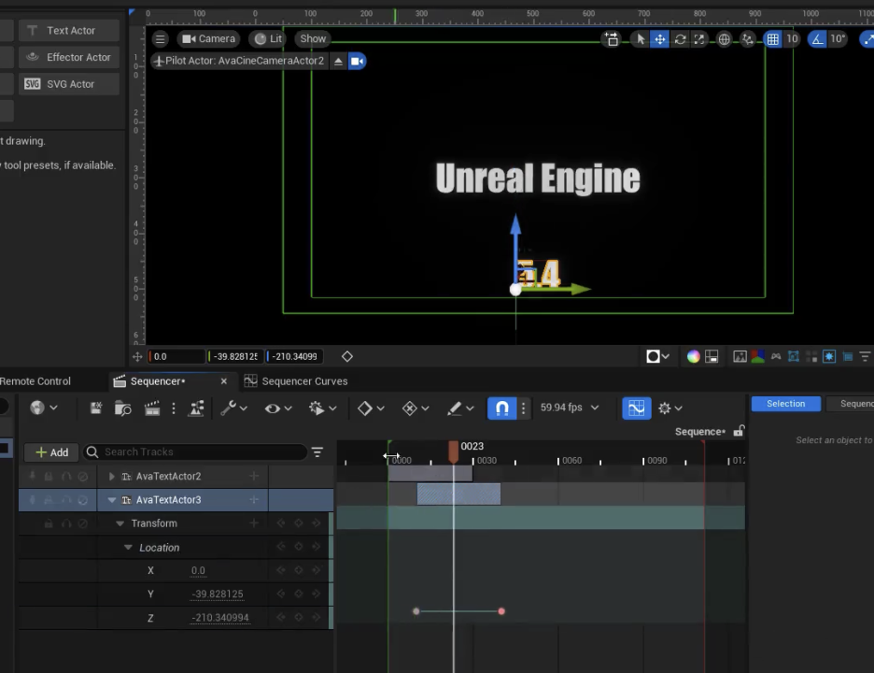Open the 59.94 fps frame rate dropdown
Image resolution: width=874 pixels, height=673 pixels.
coord(570,408)
